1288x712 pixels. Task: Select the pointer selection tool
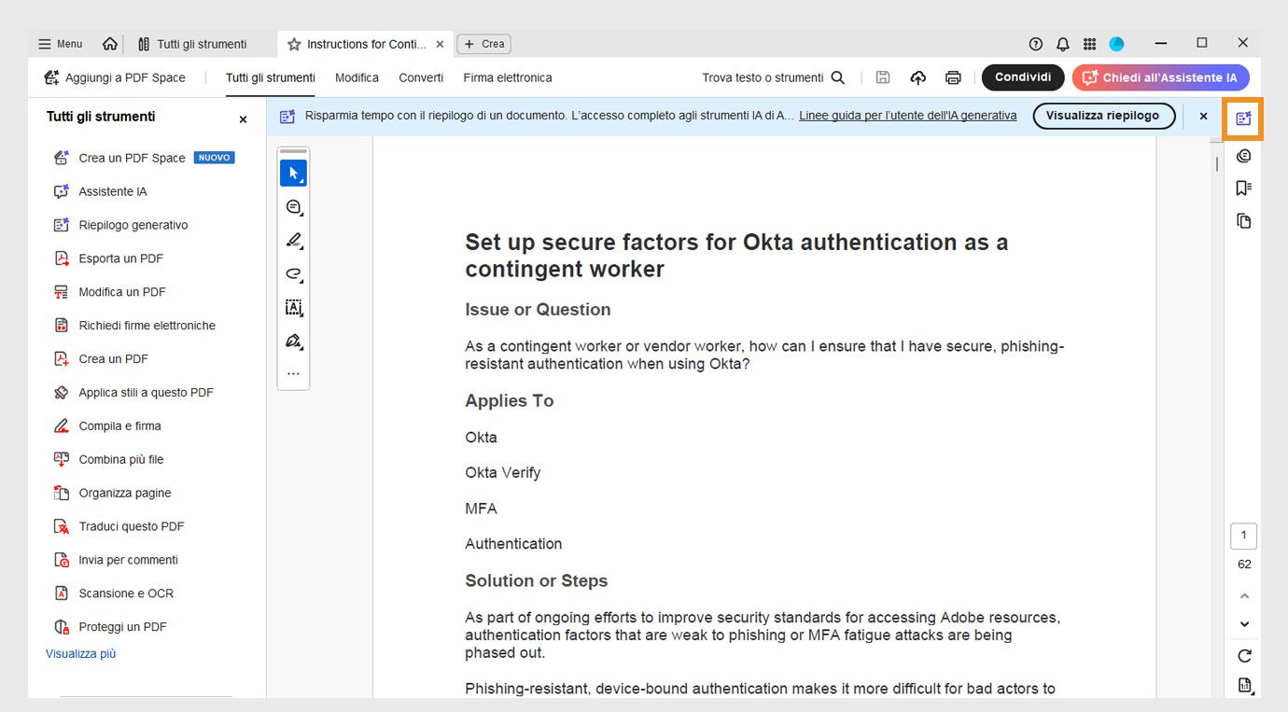tap(293, 173)
